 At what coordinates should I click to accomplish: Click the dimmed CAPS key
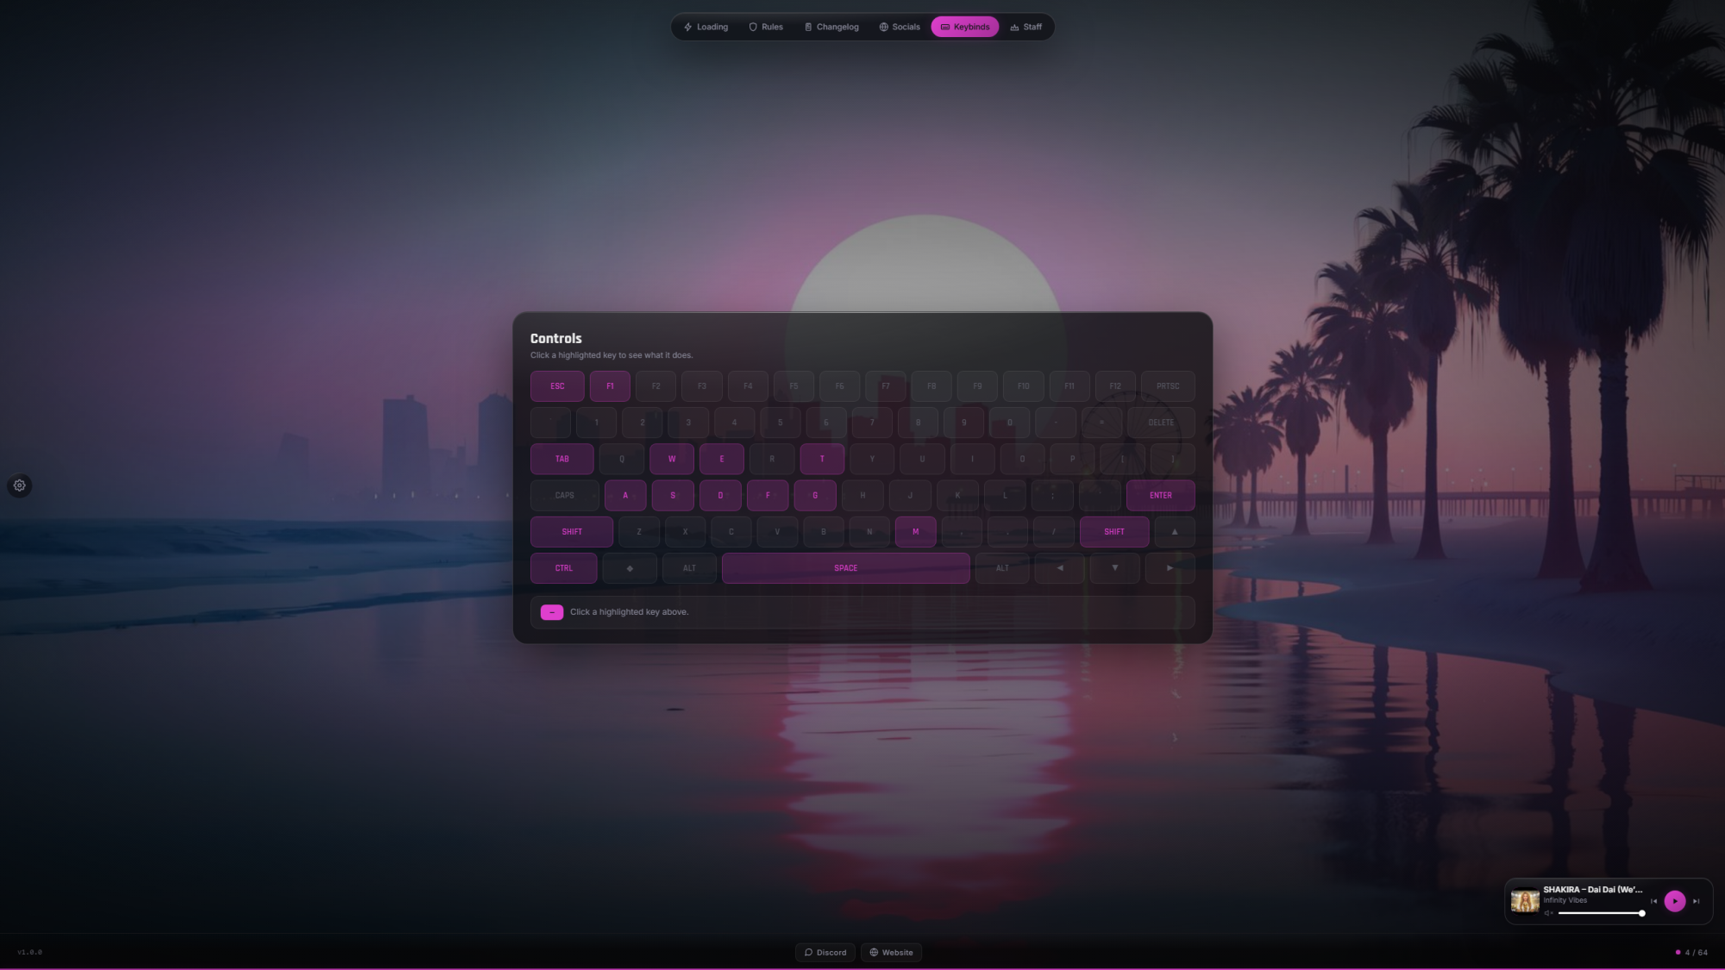click(x=565, y=495)
